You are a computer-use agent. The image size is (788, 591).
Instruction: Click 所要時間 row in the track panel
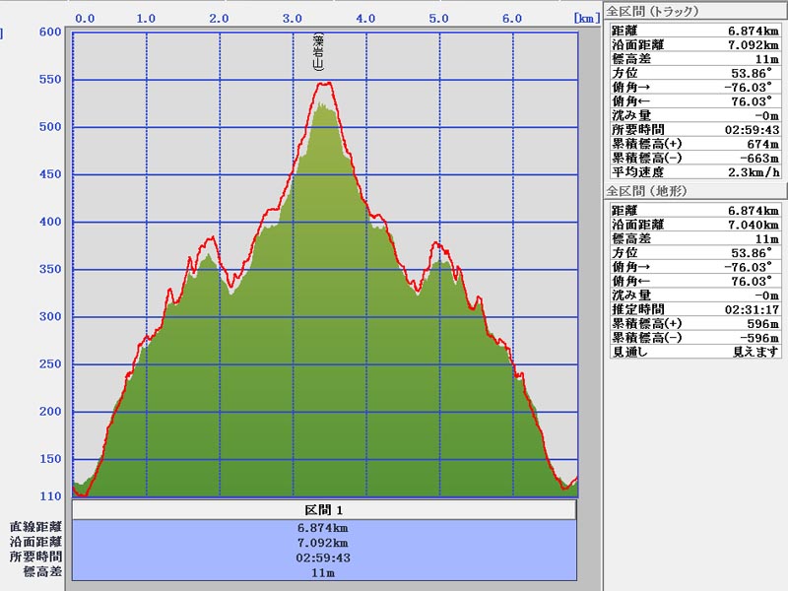(x=695, y=129)
